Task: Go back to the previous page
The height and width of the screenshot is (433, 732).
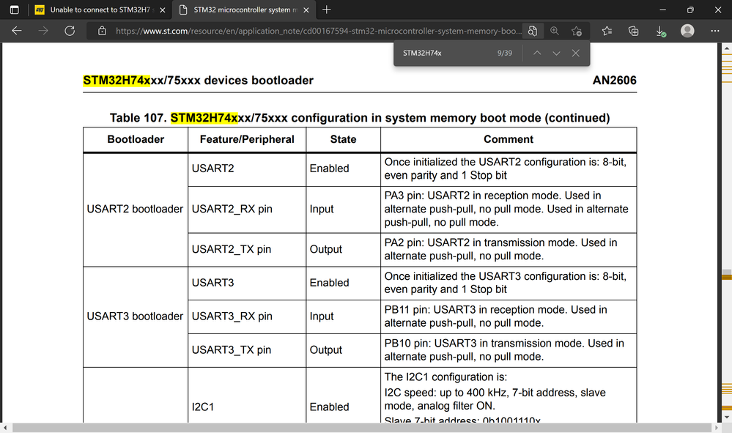Action: (17, 31)
